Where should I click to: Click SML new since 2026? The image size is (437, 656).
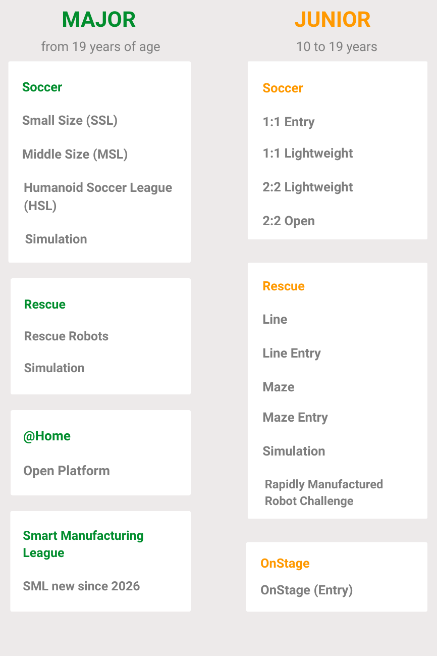[x=81, y=586]
